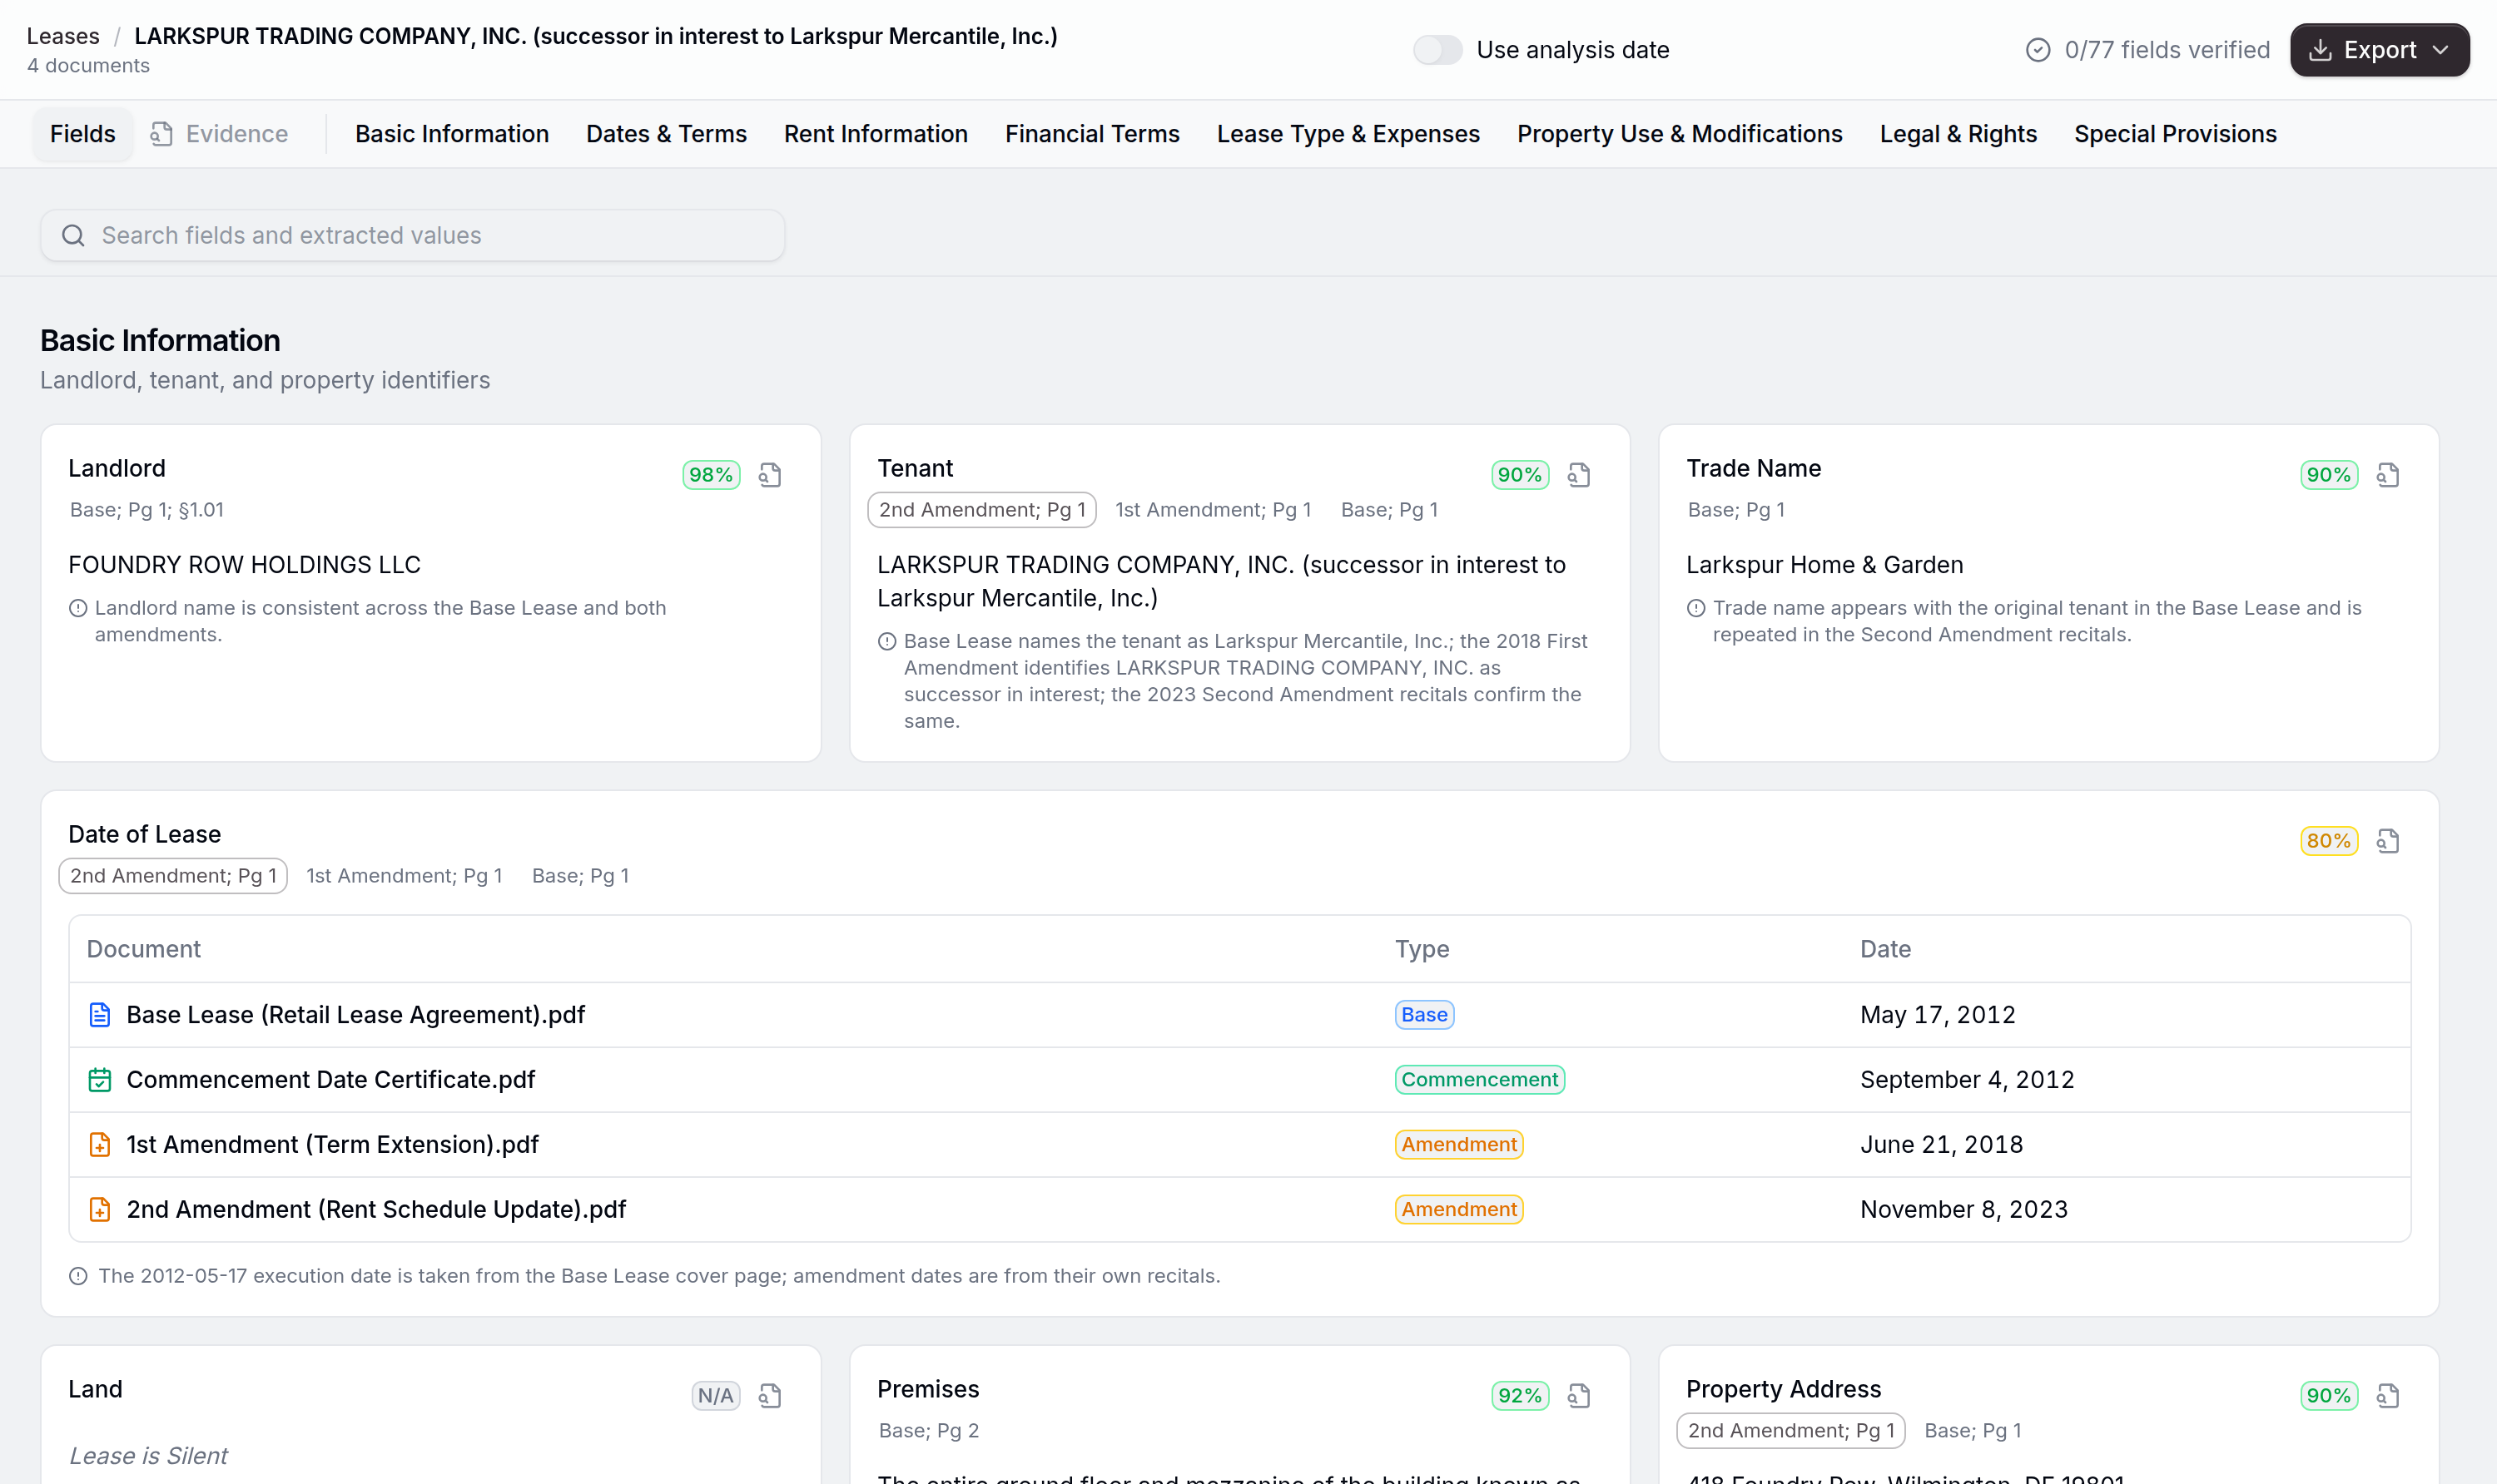Select Tenant source Base; Pg 1
The image size is (2497, 1484).
click(x=1389, y=510)
